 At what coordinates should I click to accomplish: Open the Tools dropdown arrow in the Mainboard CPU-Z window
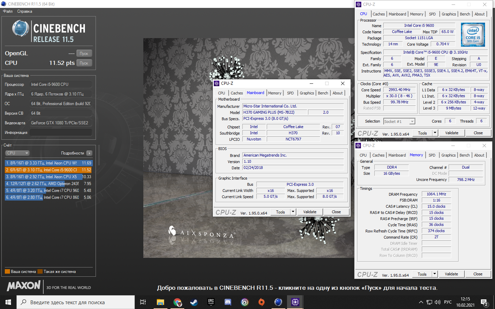click(293, 212)
